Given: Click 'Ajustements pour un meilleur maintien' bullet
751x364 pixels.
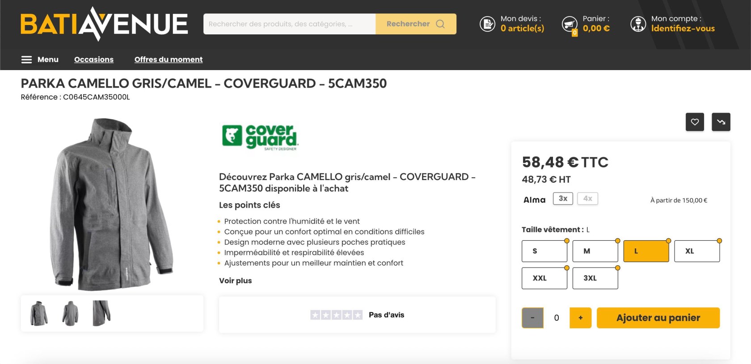Looking at the screenshot, I should pyautogui.click(x=314, y=263).
